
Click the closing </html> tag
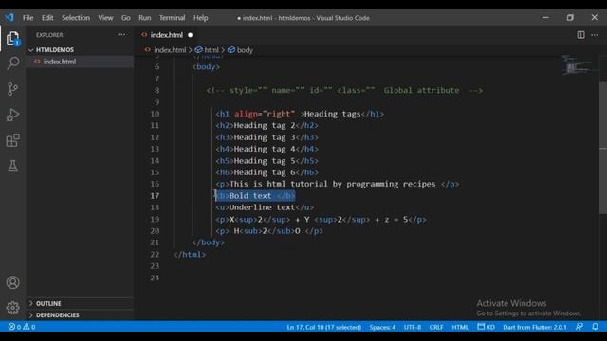click(190, 255)
